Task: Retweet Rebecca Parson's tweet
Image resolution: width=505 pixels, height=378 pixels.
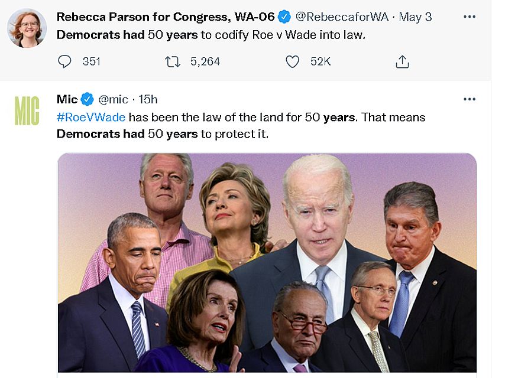Action: (x=173, y=61)
